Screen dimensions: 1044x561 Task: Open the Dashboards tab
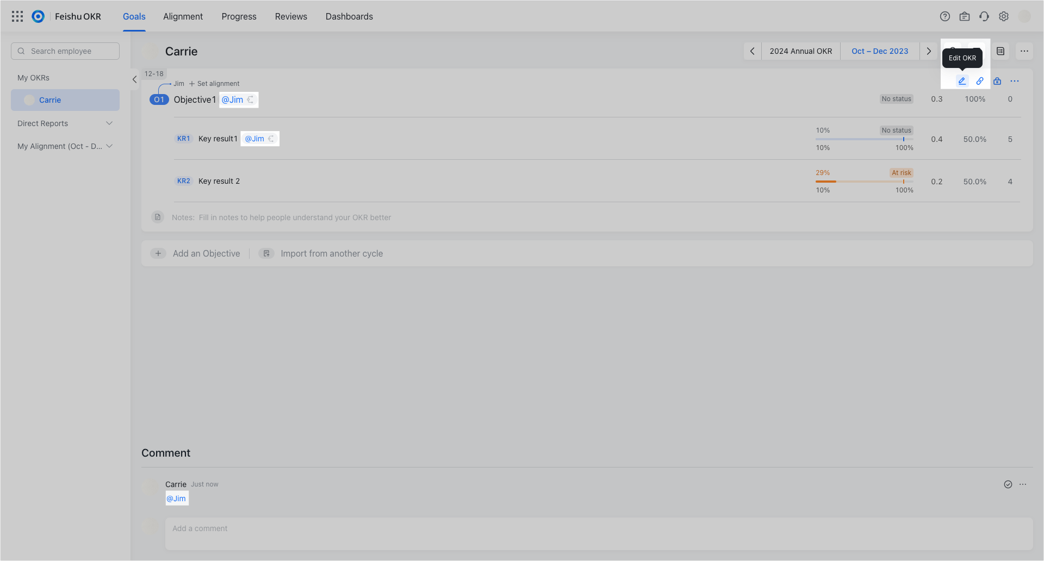[349, 16]
